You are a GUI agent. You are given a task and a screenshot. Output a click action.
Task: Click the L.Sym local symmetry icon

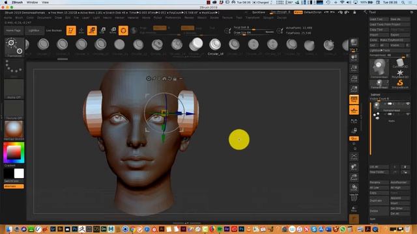[x=354, y=122]
